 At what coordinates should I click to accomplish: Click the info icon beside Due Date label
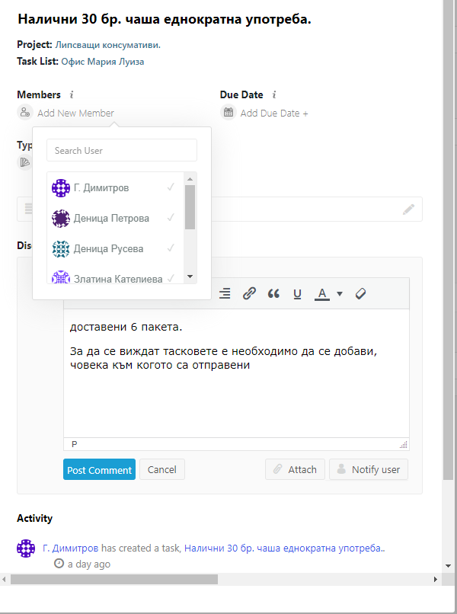click(274, 95)
